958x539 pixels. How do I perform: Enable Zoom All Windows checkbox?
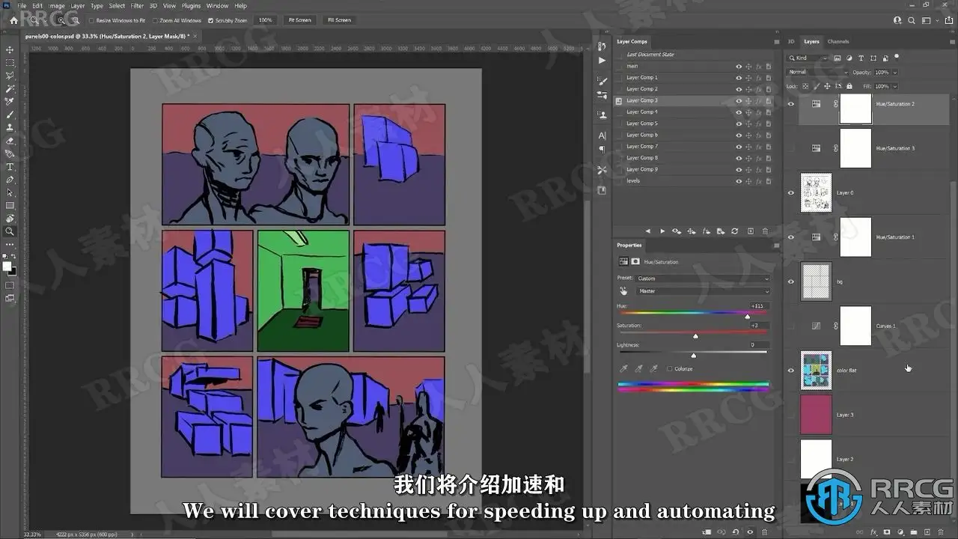pyautogui.click(x=155, y=20)
